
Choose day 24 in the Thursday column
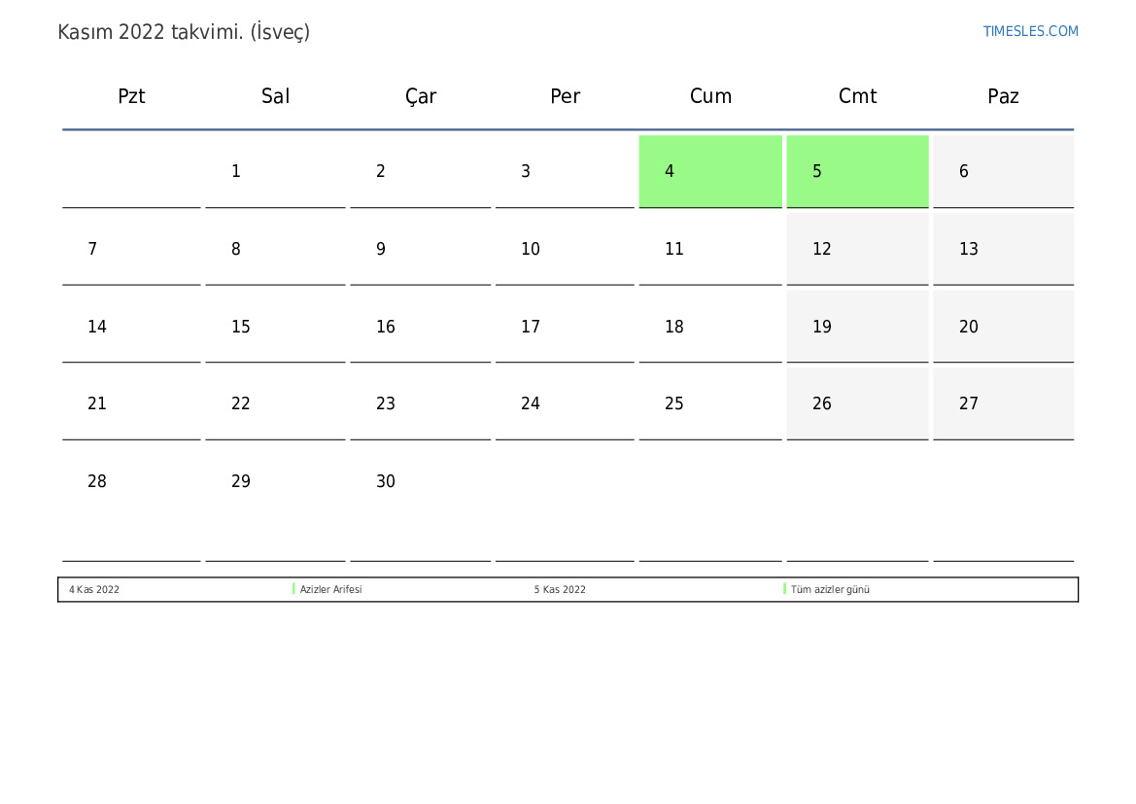[531, 403]
